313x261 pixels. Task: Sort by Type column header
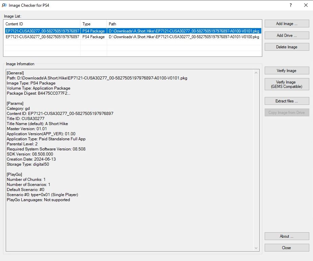point(94,24)
